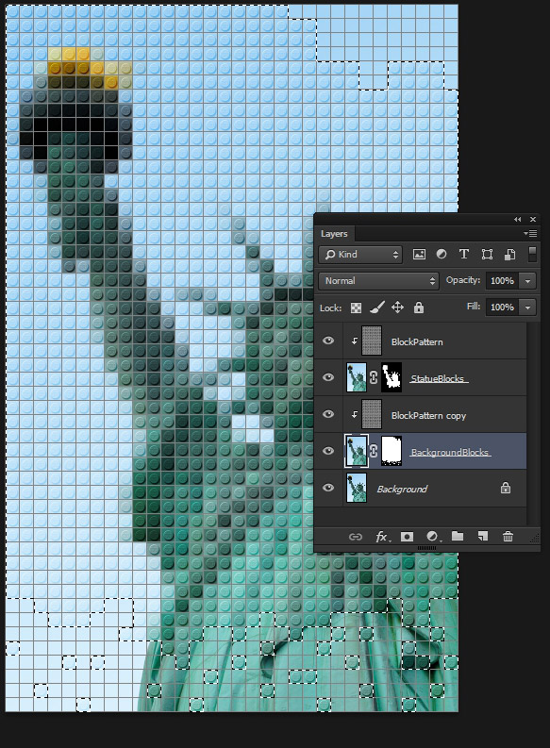The width and height of the screenshot is (550, 748).
Task: Toggle the layer filtering switch on or off
Action: [x=532, y=254]
